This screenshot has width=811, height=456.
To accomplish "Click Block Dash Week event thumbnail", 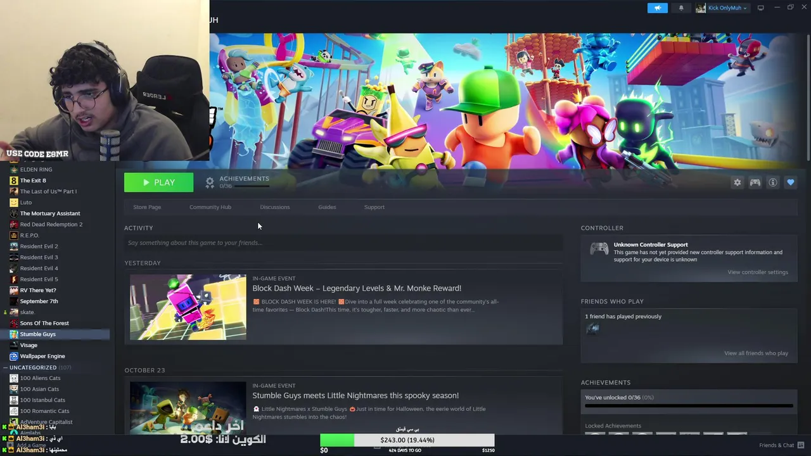I will 188,307.
